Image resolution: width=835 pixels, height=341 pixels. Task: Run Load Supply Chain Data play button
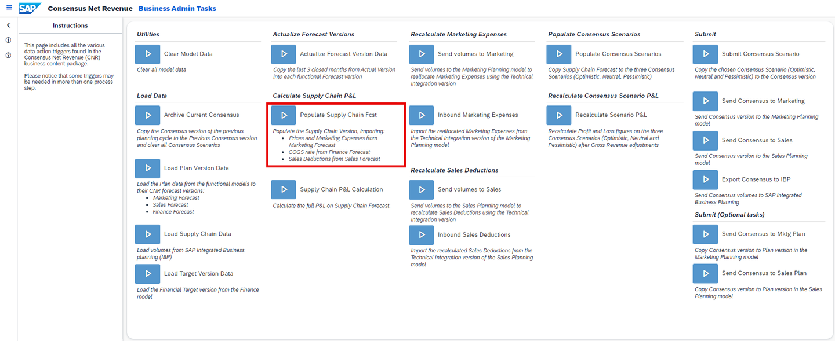[x=147, y=234]
